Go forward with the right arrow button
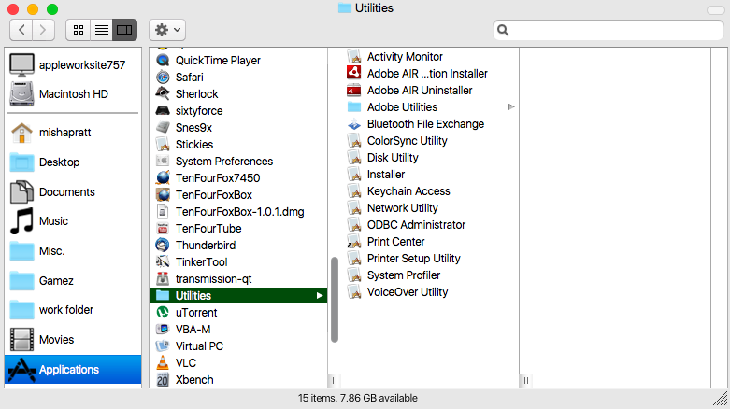Screen dimensions: 730x409 pos(43,30)
